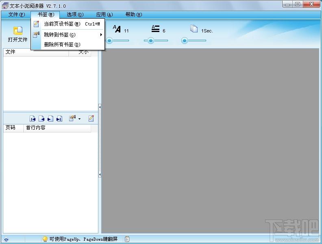Click the notepad icon in status bar
The image size is (322, 244).
coord(127,239)
